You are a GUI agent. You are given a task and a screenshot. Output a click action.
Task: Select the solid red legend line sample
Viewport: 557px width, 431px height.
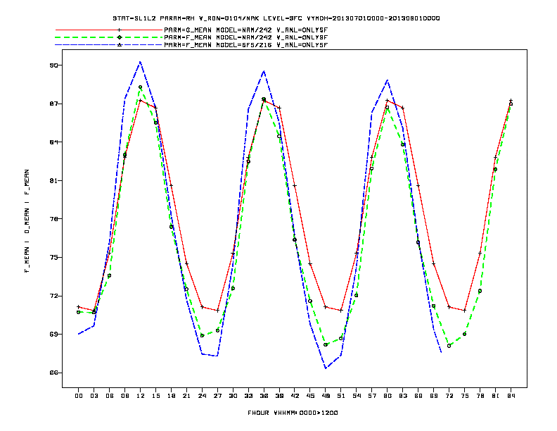tap(109, 30)
